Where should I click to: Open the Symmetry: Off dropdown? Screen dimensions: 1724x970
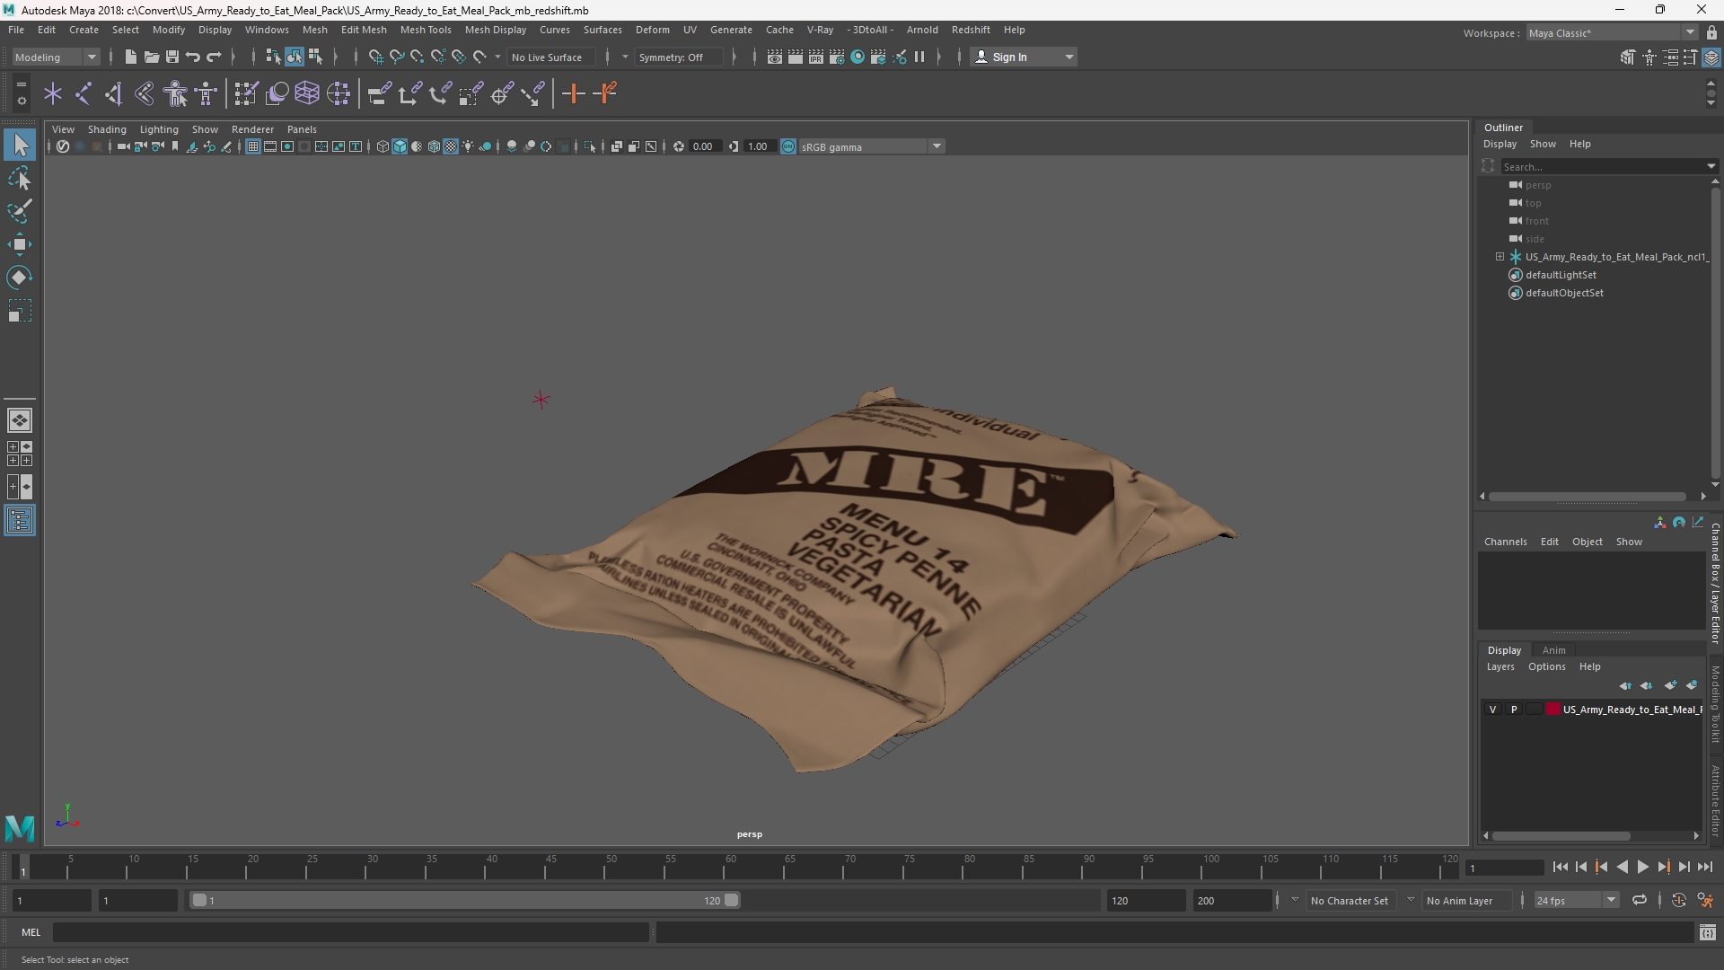[681, 57]
